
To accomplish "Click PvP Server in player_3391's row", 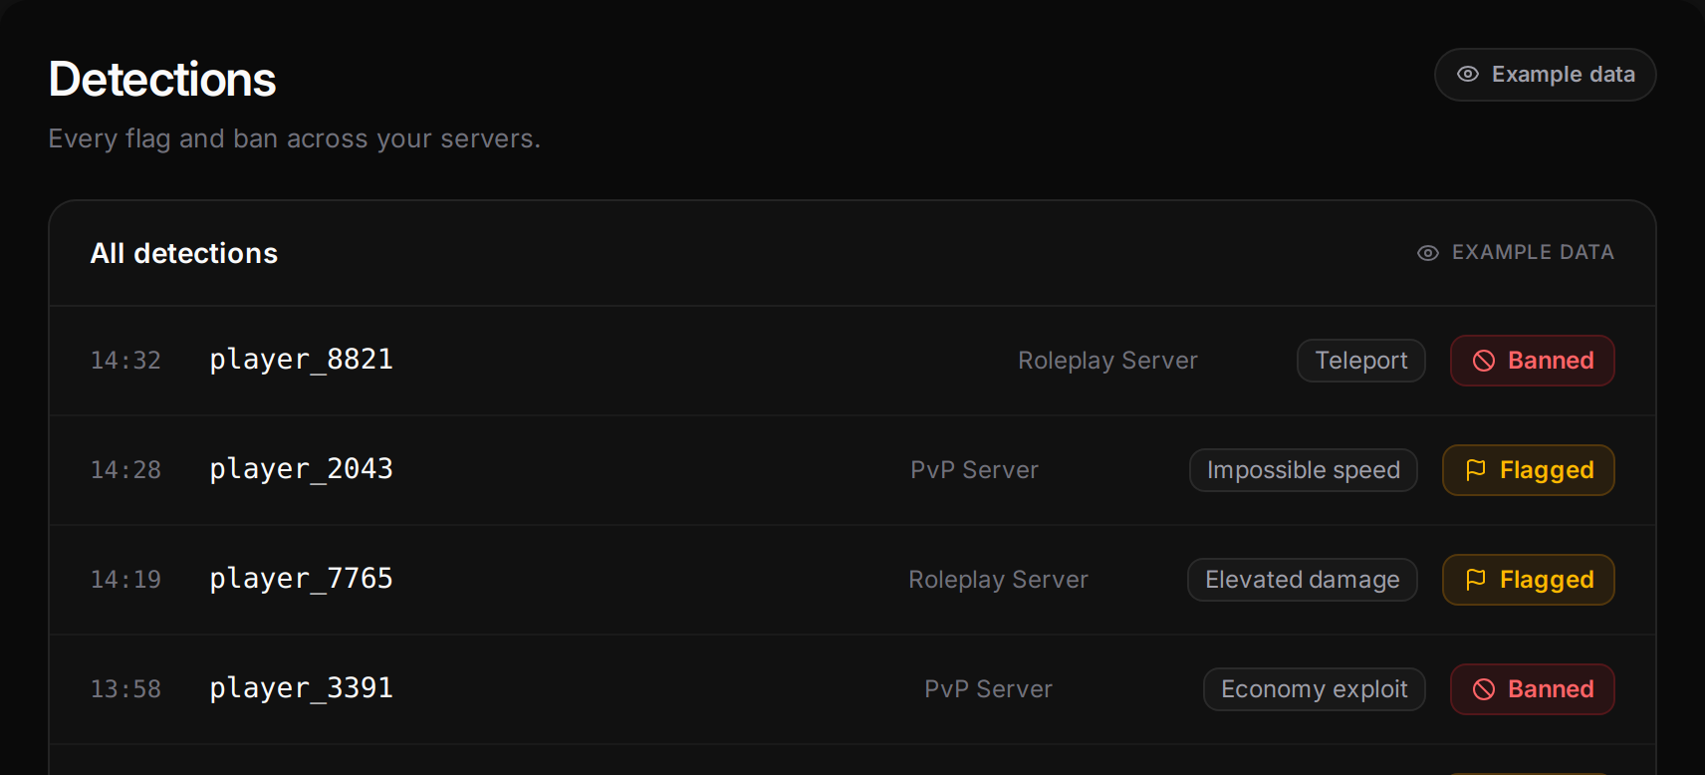I will 988,689.
